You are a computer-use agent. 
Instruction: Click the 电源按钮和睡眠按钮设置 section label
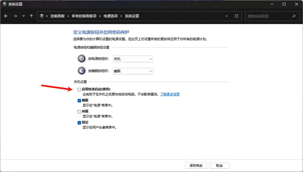point(92,47)
